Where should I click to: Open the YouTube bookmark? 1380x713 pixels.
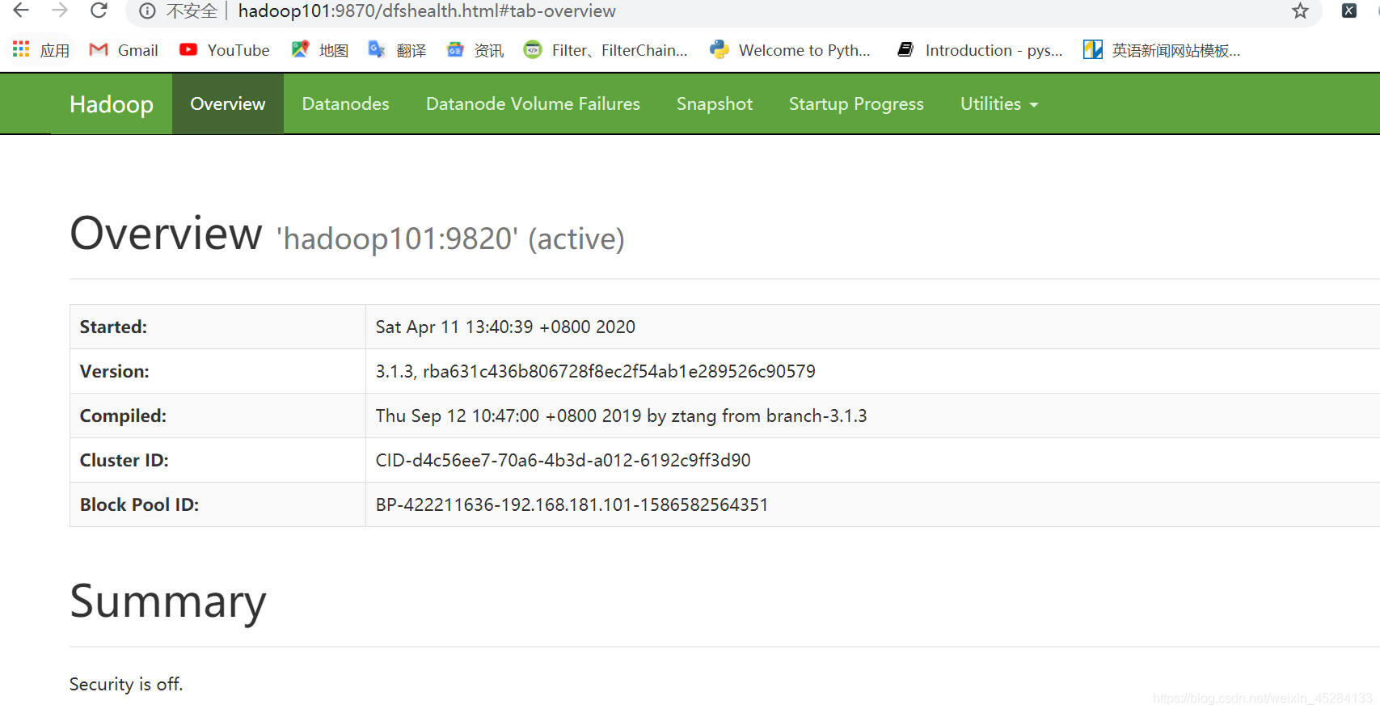[x=225, y=50]
